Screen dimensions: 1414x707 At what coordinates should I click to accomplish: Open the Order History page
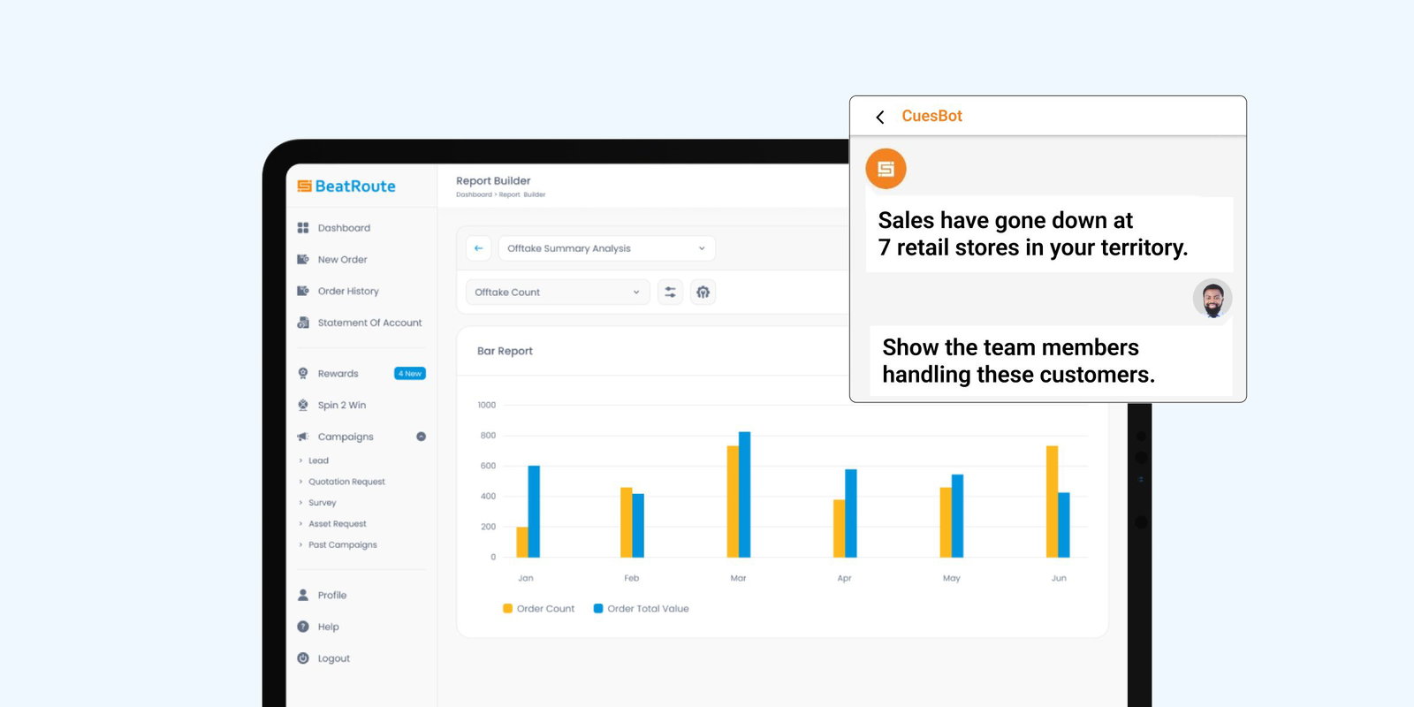click(x=347, y=292)
